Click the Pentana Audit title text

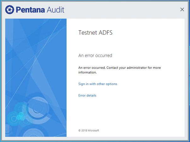[x=40, y=10]
